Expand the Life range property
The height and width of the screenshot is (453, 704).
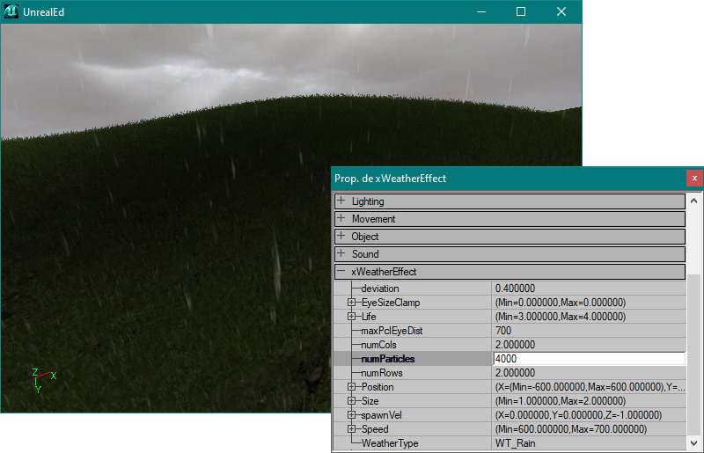coord(352,317)
